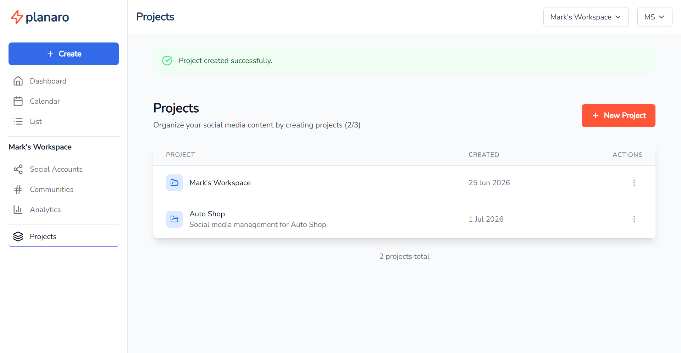The height and width of the screenshot is (353, 681).
Task: Click the folder icon of Mark's Workspace project
Action: tap(175, 183)
